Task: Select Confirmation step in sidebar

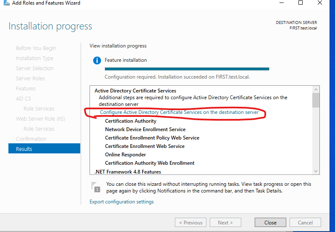Action: [31, 139]
